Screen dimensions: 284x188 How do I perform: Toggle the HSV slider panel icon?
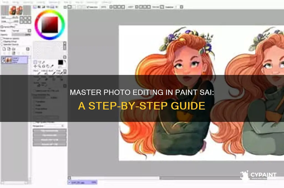(44, 7)
